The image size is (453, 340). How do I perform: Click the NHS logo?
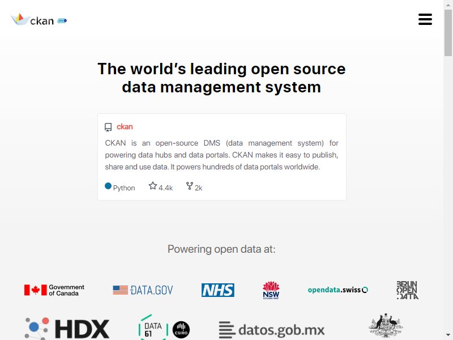click(218, 290)
